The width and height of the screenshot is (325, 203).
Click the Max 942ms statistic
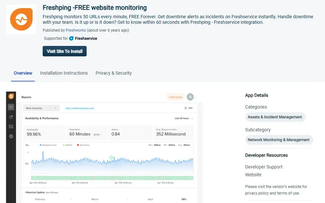pyautogui.click(x=155, y=145)
